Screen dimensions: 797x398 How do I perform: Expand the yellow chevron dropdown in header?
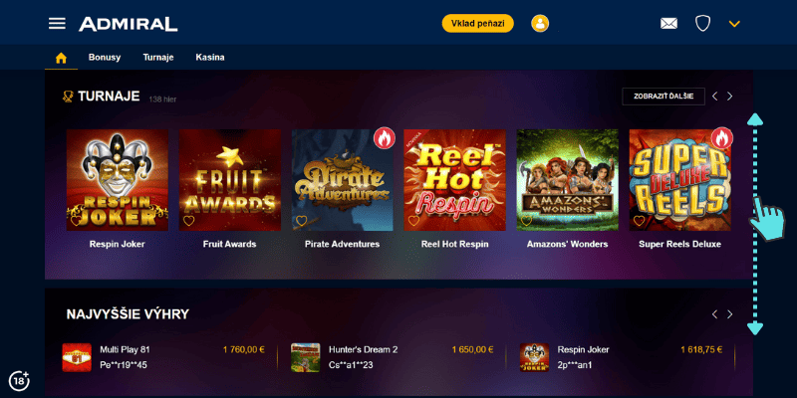click(734, 24)
